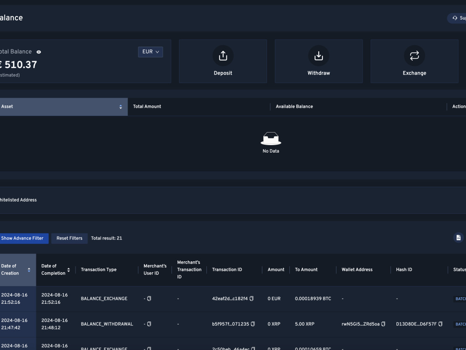
Task: Copy transaction ID b5f957f...071235
Action: [x=253, y=324]
